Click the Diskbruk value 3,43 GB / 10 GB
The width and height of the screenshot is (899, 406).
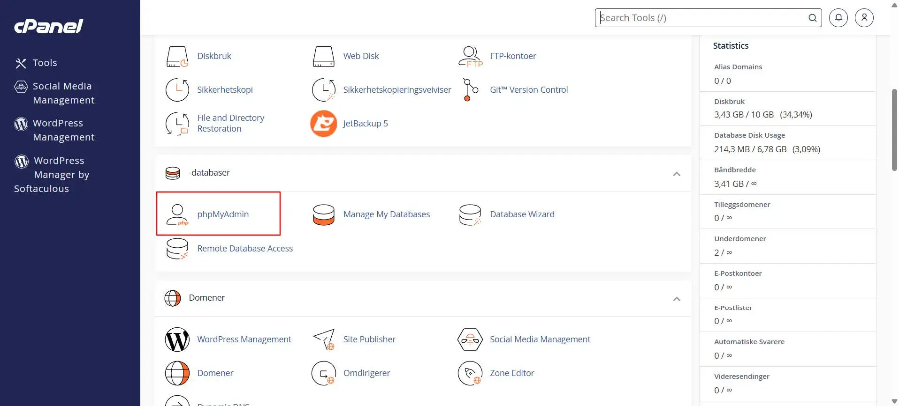pos(744,115)
